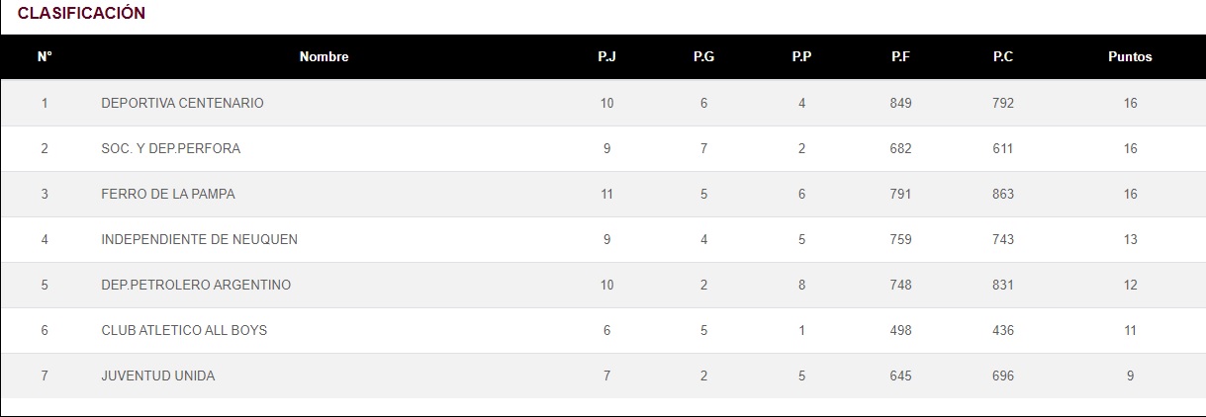Click the P.P column header
The width and height of the screenshot is (1206, 417).
click(x=801, y=57)
